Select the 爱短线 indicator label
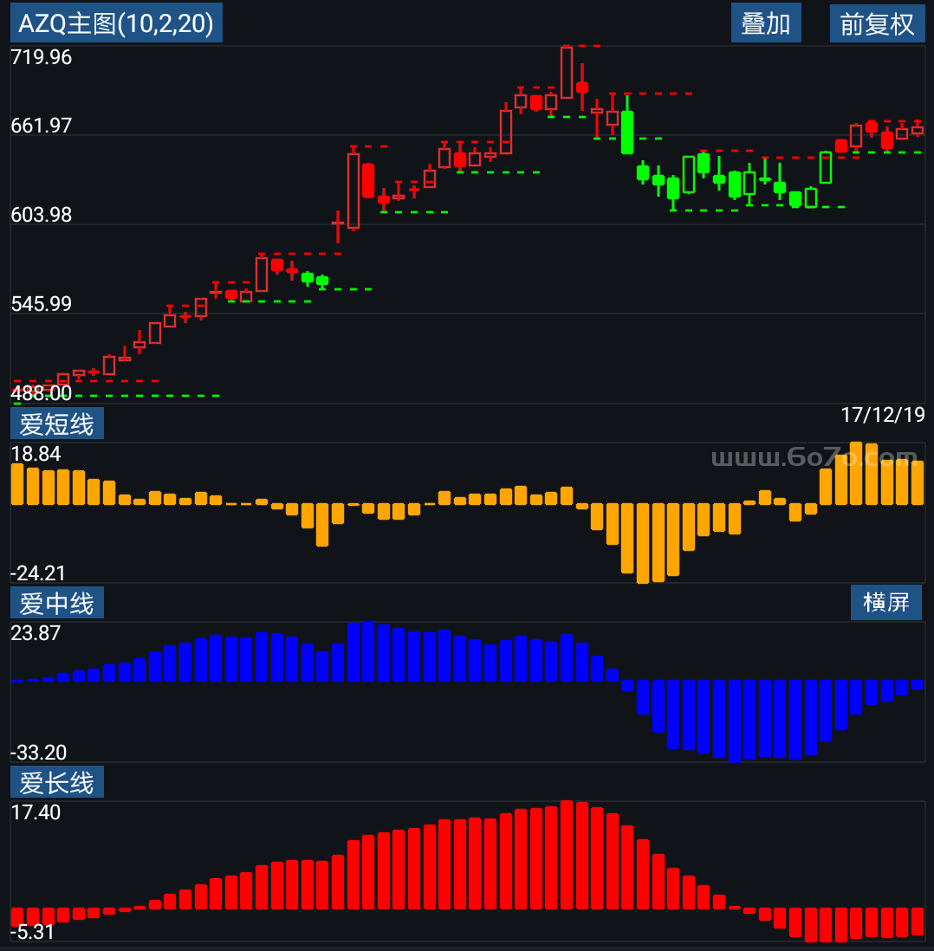 pyautogui.click(x=57, y=424)
